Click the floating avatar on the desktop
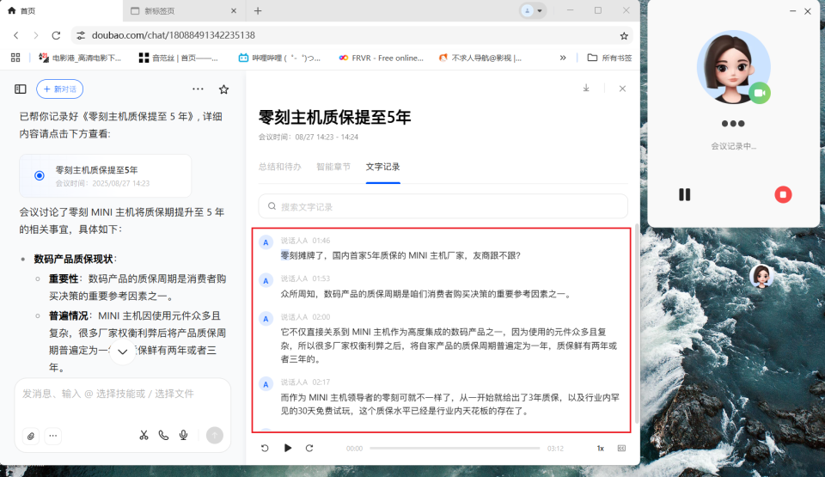The width and height of the screenshot is (825, 477). pos(761,277)
